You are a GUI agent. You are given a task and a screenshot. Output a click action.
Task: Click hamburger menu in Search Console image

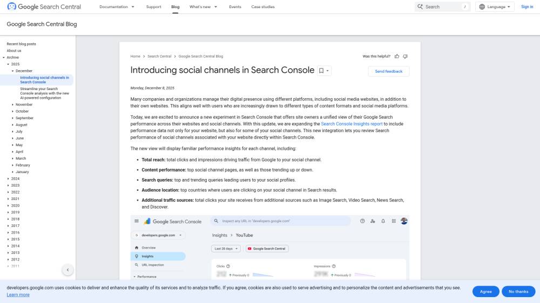pos(137,221)
